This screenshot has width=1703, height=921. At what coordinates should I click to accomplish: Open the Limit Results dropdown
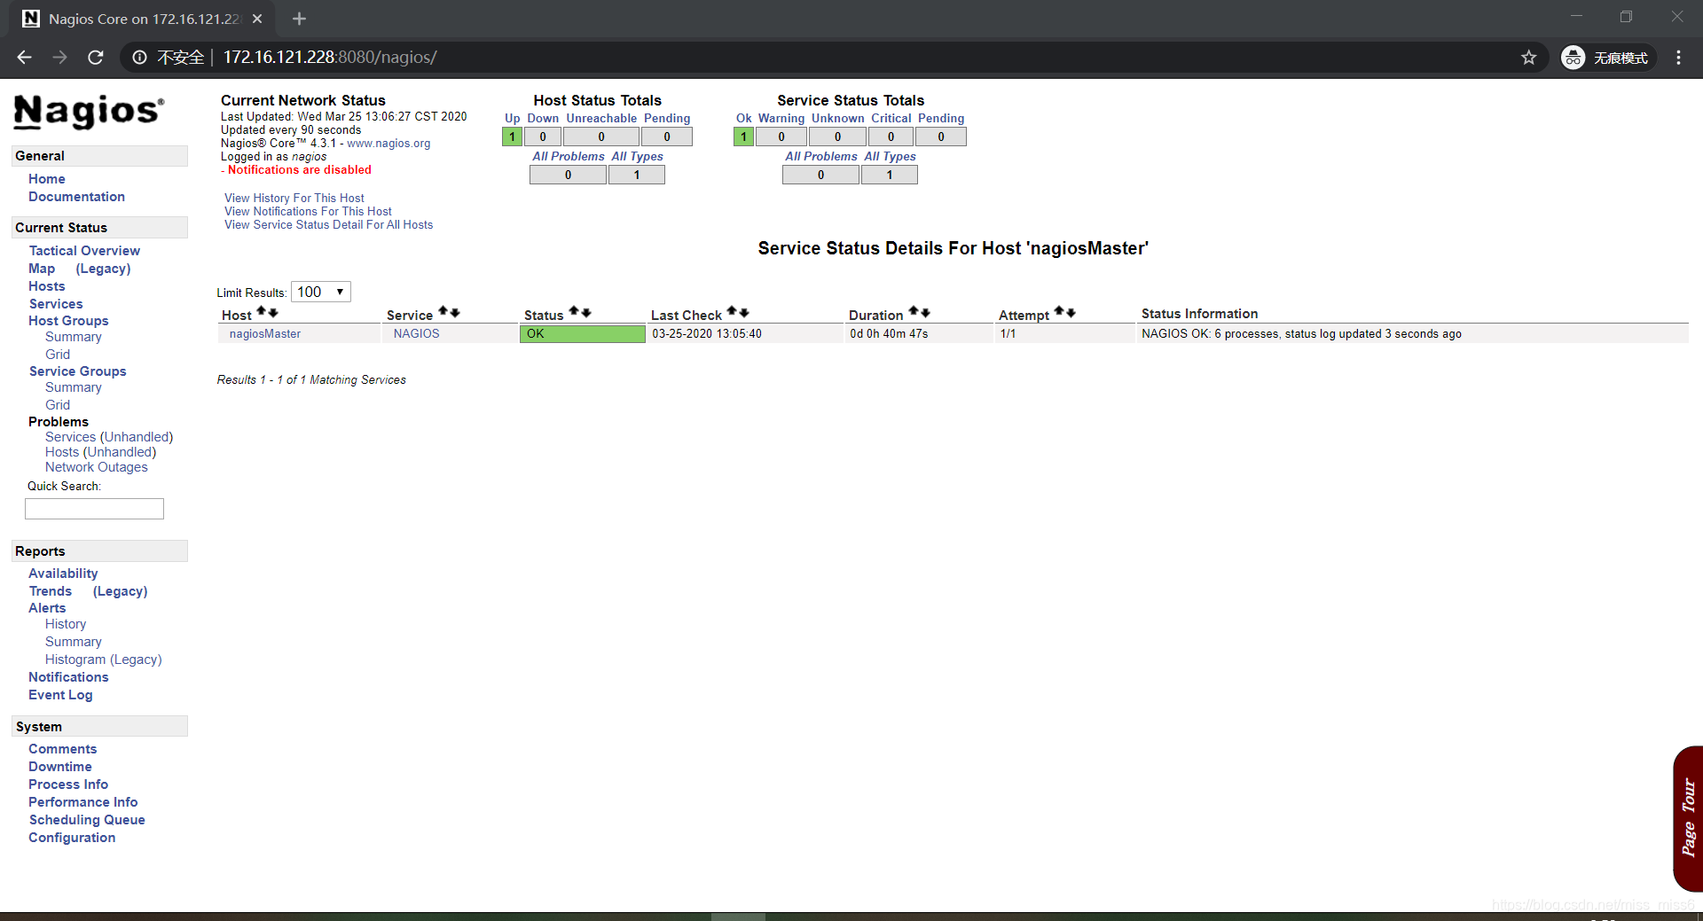(321, 292)
